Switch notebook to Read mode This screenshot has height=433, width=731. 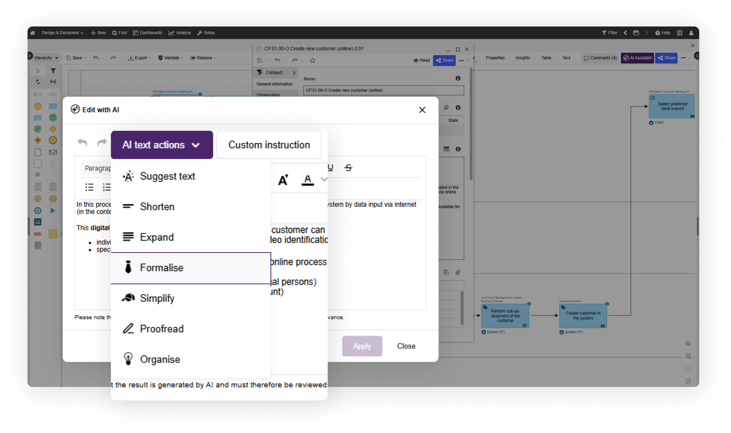[421, 60]
